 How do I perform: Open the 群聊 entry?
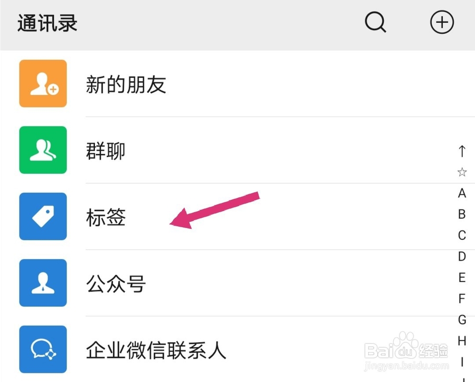click(105, 150)
